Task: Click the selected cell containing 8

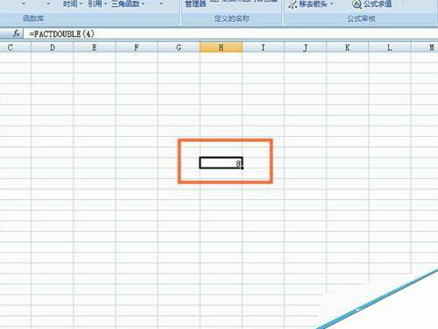Action: point(221,163)
